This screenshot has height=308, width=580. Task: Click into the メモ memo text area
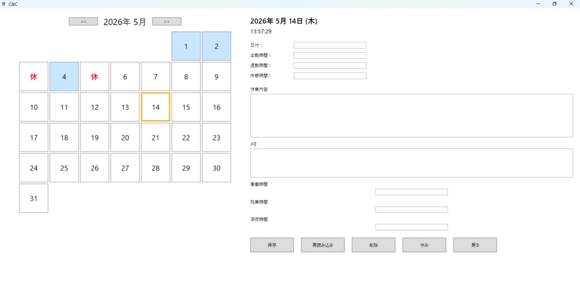coord(412,163)
